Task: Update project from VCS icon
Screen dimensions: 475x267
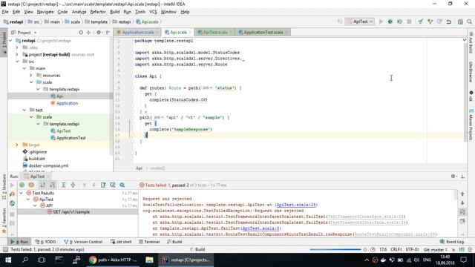Action: click(421, 22)
